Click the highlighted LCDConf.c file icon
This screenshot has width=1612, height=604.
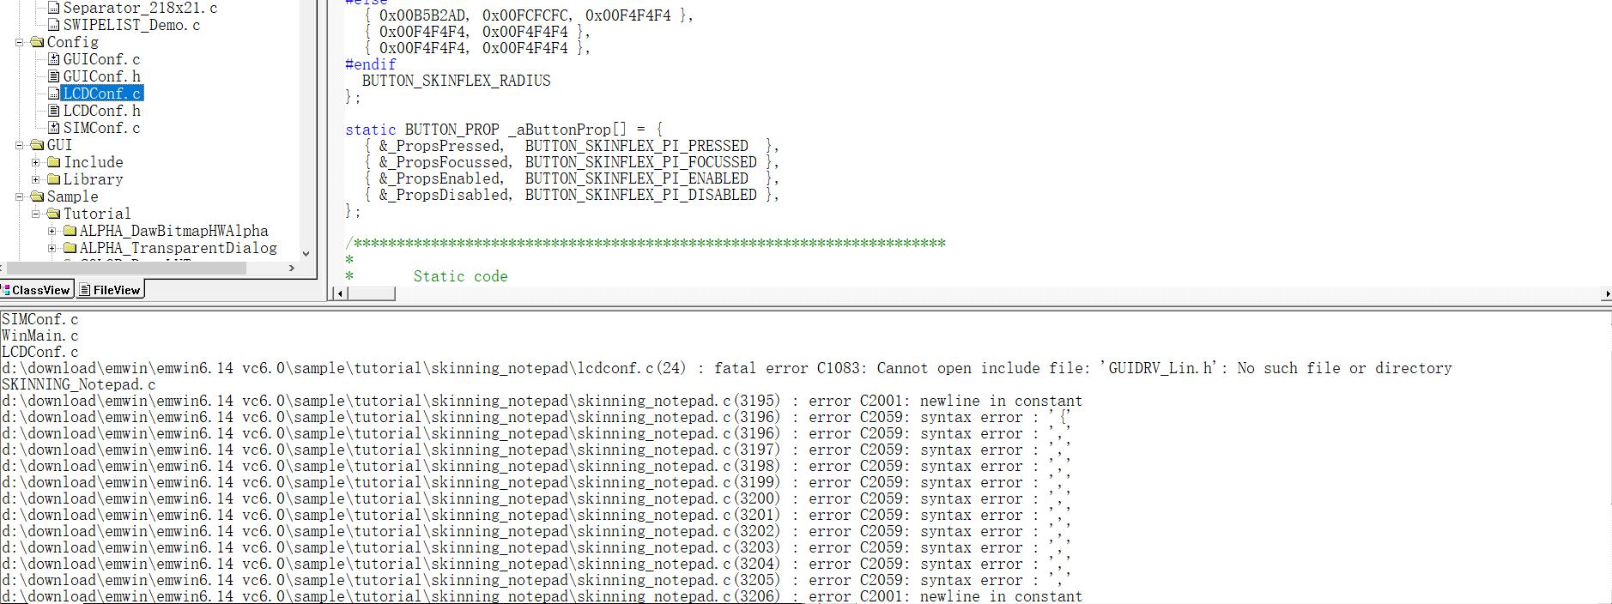coord(54,94)
